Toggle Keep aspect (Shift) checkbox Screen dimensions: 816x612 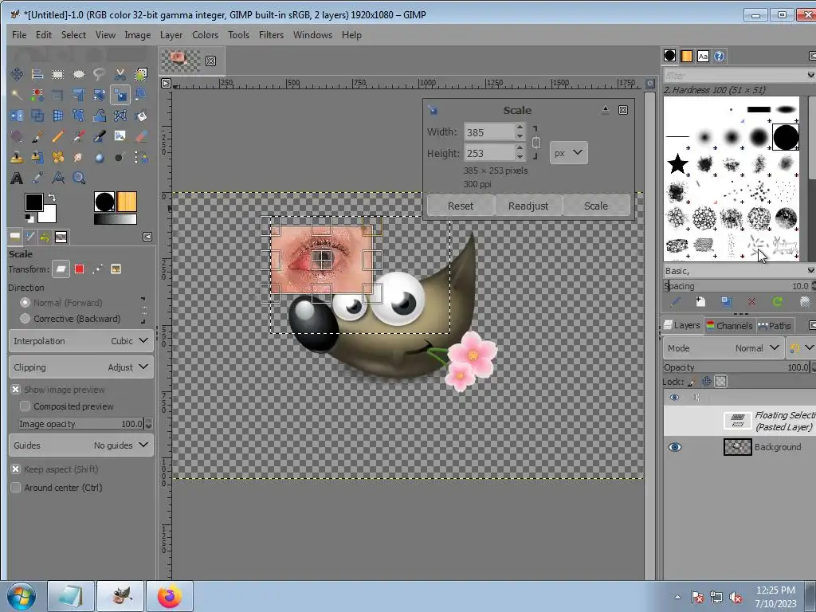click(x=16, y=469)
